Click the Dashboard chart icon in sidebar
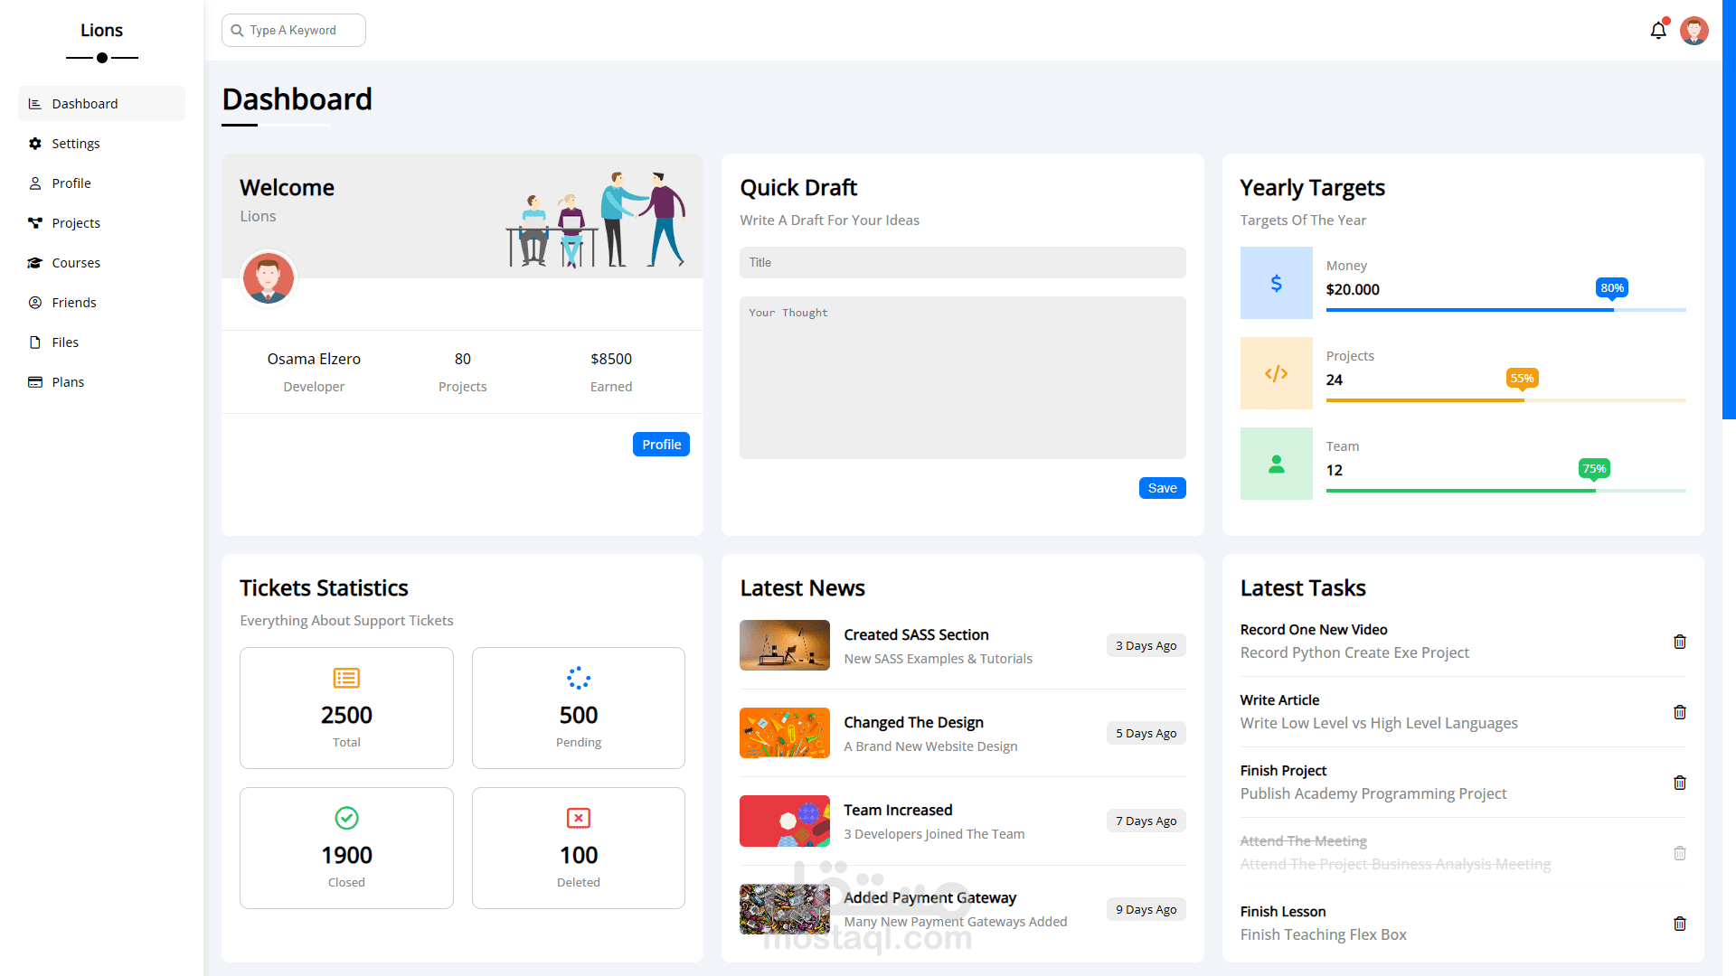Viewport: 1736px width, 976px height. [x=35, y=104]
